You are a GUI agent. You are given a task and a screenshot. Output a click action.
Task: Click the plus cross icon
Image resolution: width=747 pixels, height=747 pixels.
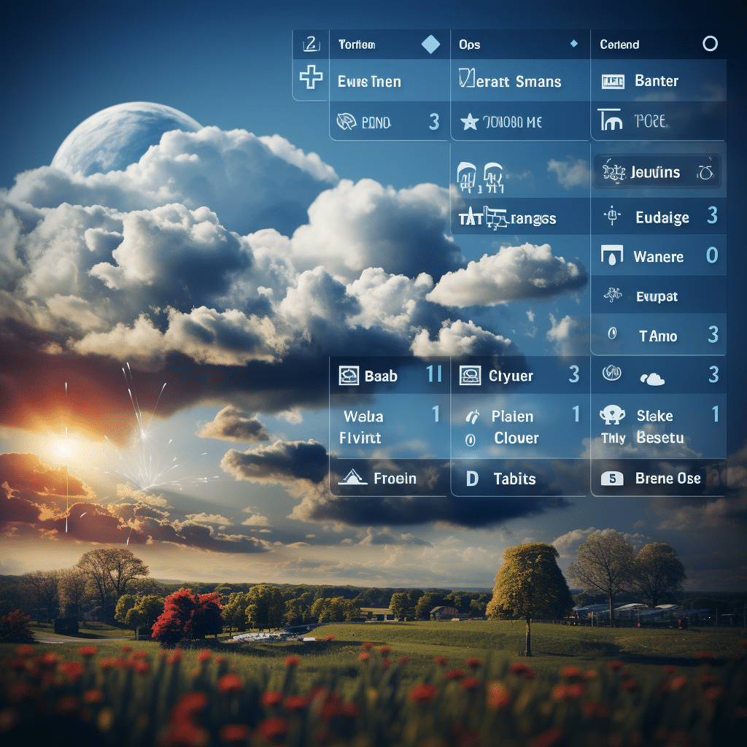[x=311, y=77]
